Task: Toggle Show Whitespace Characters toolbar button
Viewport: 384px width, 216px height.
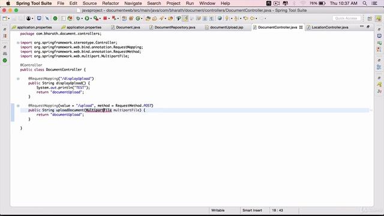Action: 211,19
